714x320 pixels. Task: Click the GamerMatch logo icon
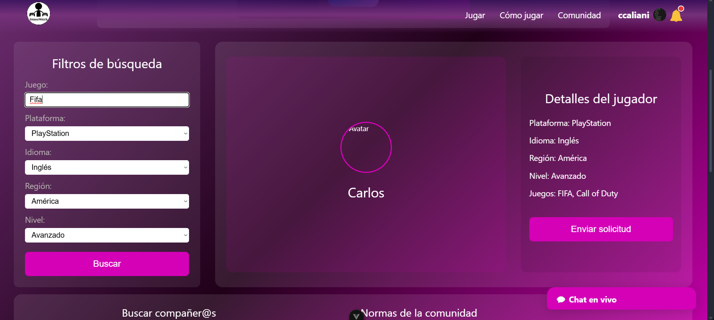(38, 14)
